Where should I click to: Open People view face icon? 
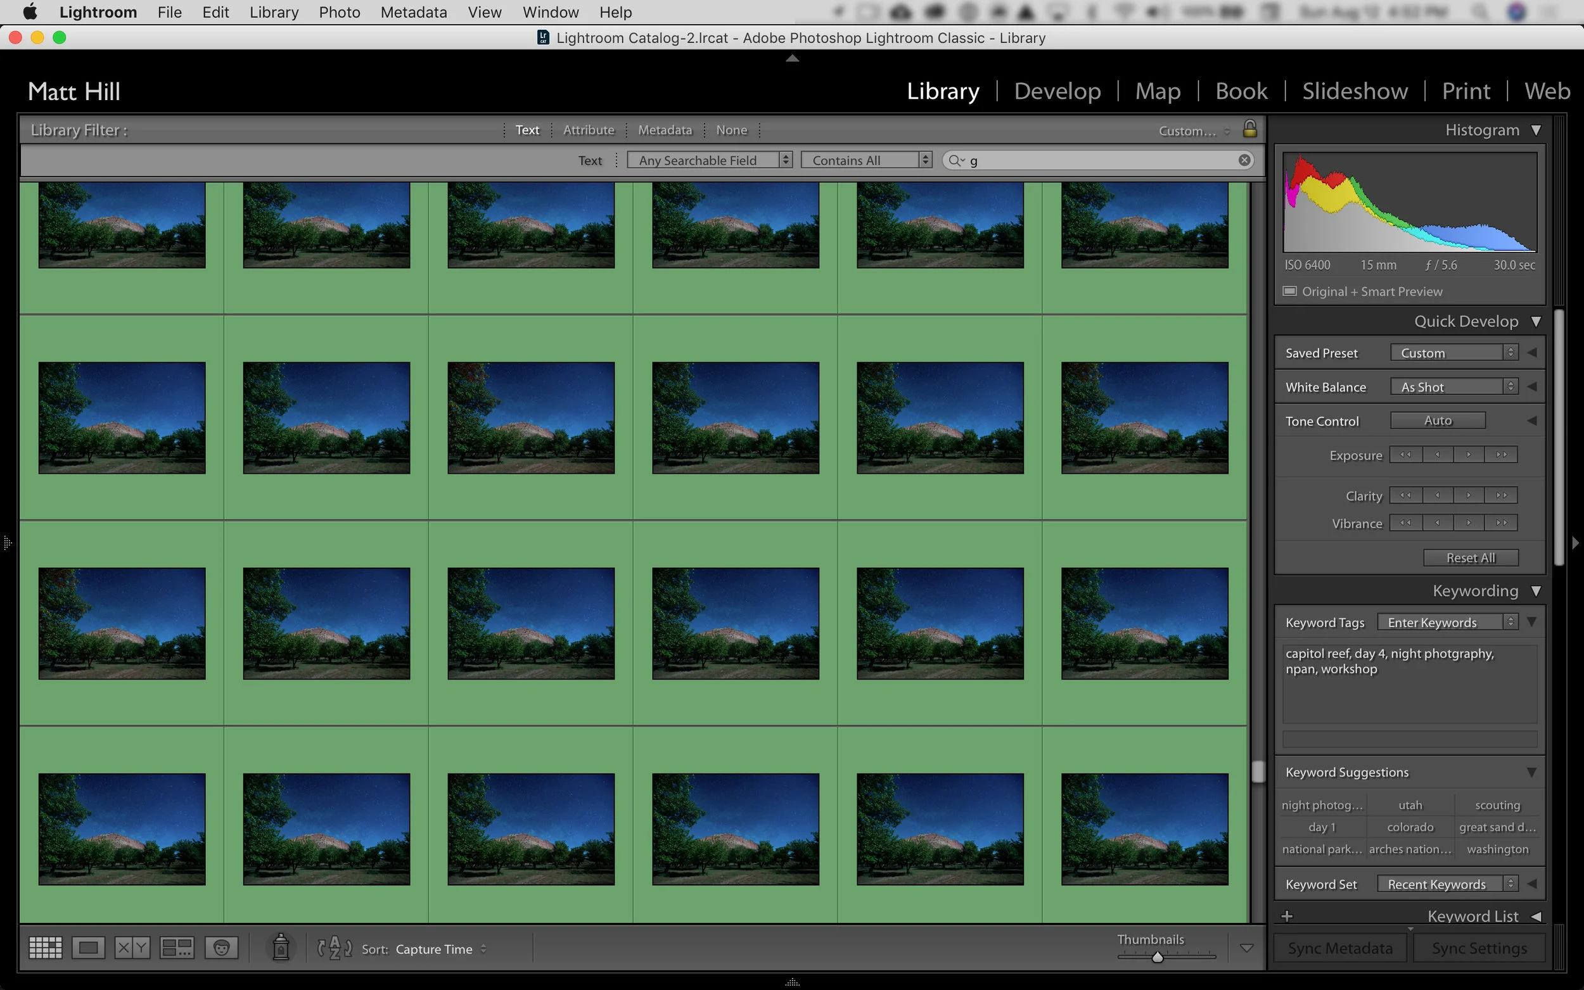click(x=221, y=948)
